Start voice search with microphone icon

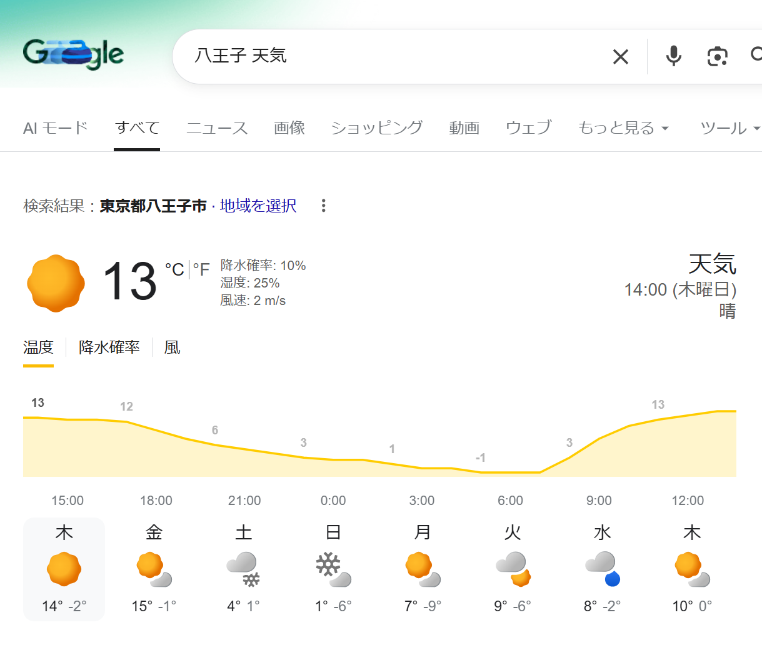point(673,56)
